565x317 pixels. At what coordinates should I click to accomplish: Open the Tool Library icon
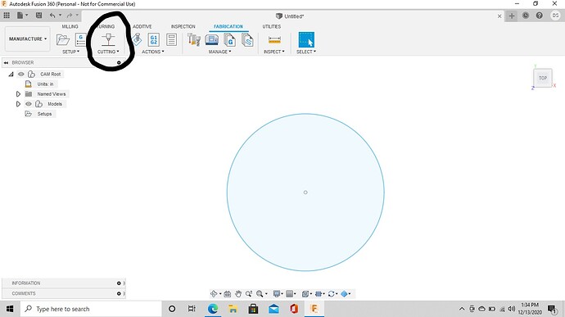pyautogui.click(x=194, y=39)
